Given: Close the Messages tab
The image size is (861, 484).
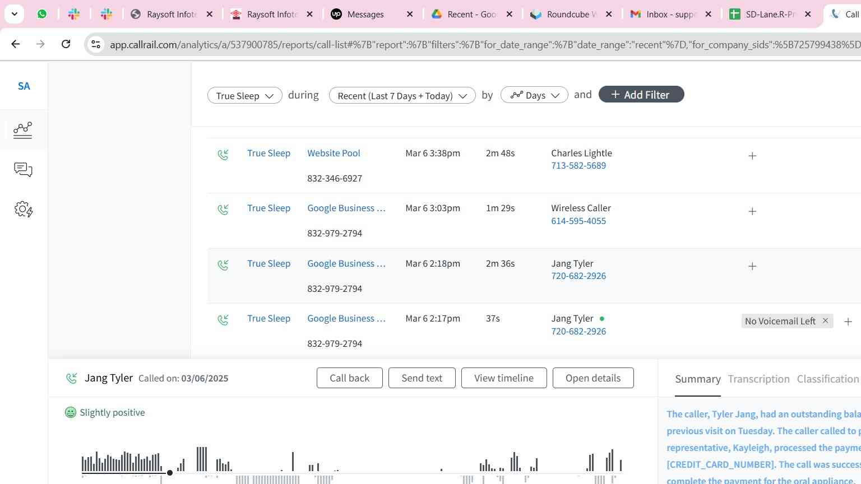Looking at the screenshot, I should pyautogui.click(x=410, y=14).
